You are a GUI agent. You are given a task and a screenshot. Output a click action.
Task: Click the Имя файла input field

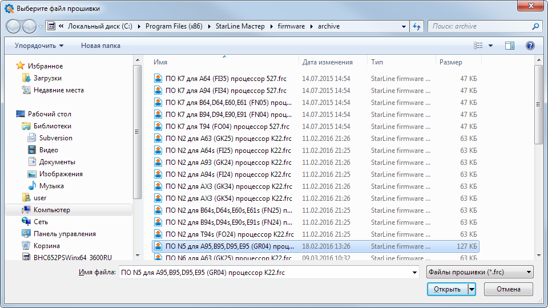[x=268, y=273]
